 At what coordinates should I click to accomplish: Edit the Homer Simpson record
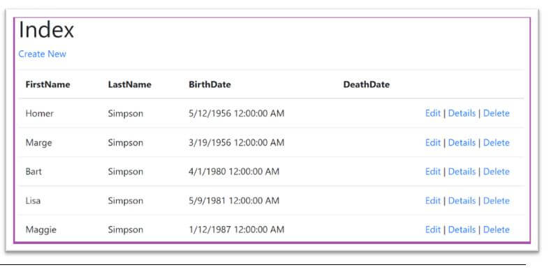point(433,114)
